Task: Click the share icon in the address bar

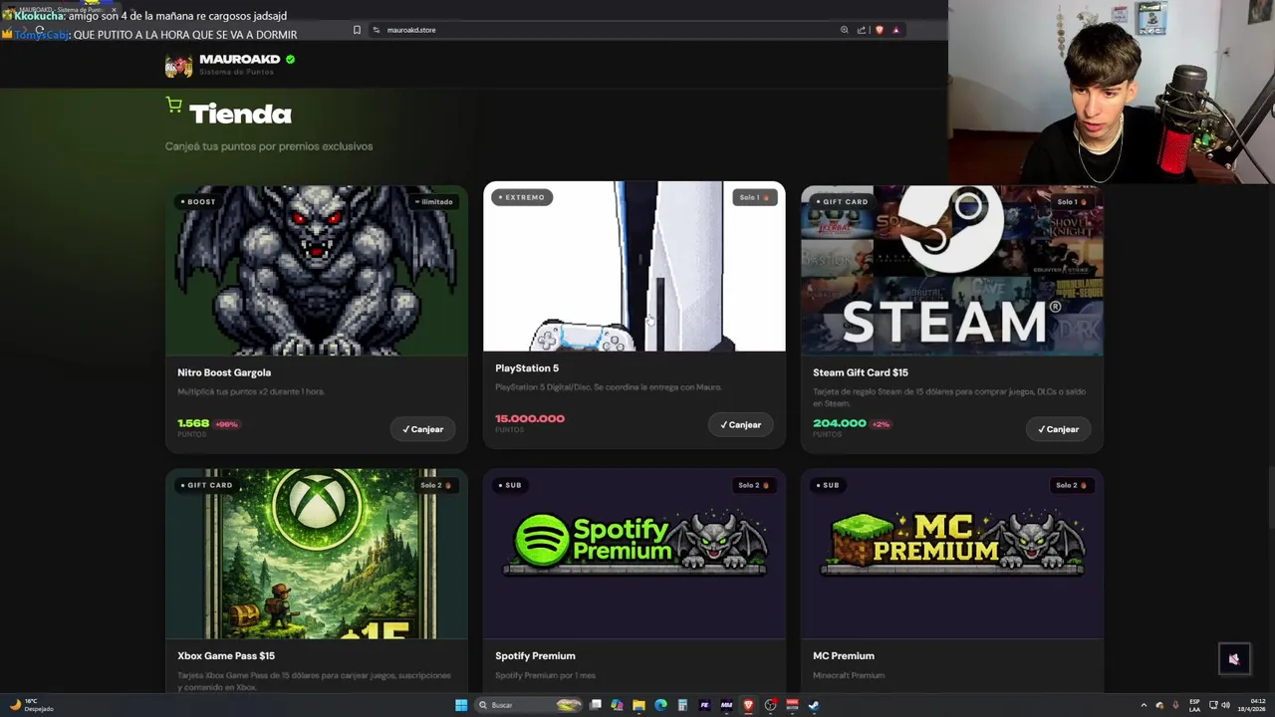Action: click(862, 30)
